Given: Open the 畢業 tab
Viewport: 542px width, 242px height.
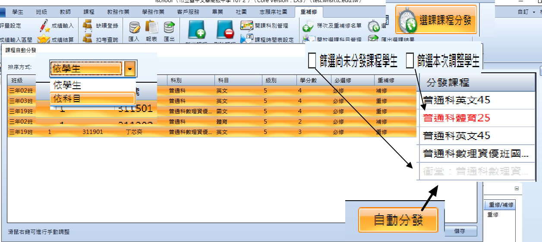Looking at the screenshot, I should (218, 12).
